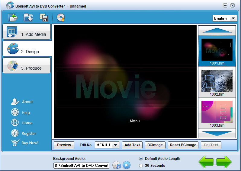Viewport: 241px width, 171px height.
Task: Click the Register info icon
Action: click(x=15, y=133)
